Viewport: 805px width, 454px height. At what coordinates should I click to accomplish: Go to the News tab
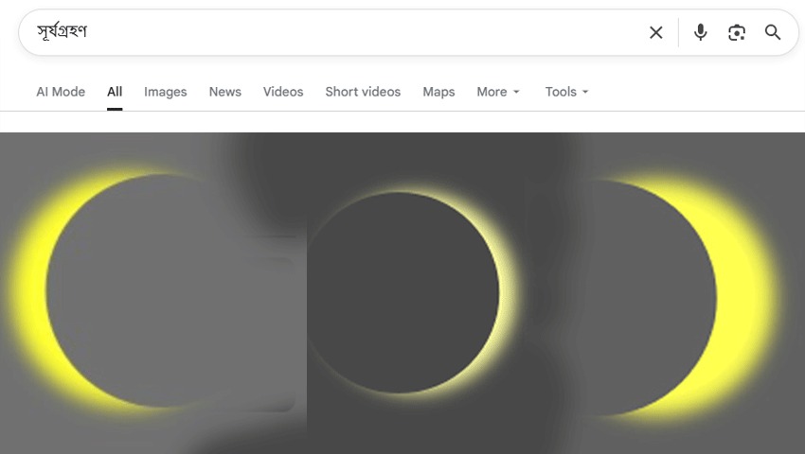coord(224,92)
